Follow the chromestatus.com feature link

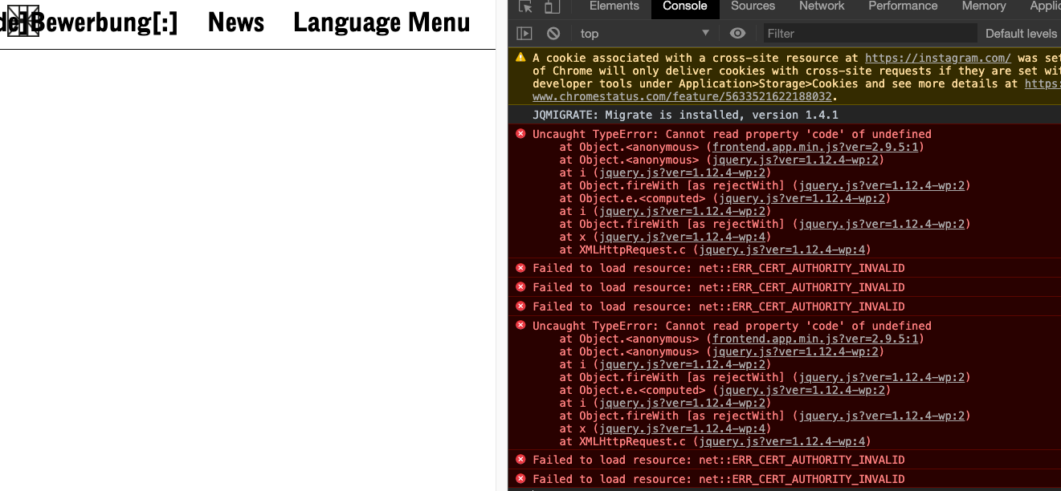pyautogui.click(x=683, y=96)
